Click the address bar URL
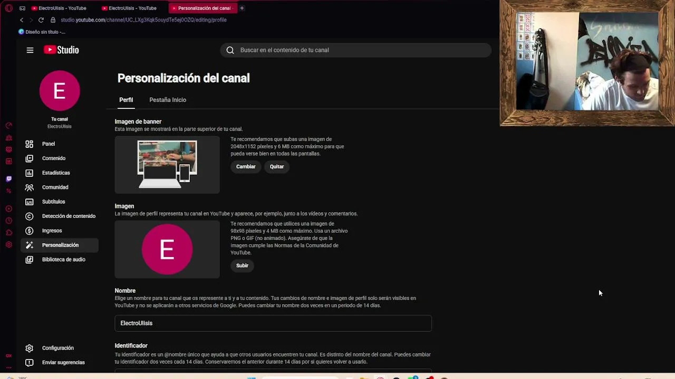Image resolution: width=675 pixels, height=379 pixels. pos(143,20)
